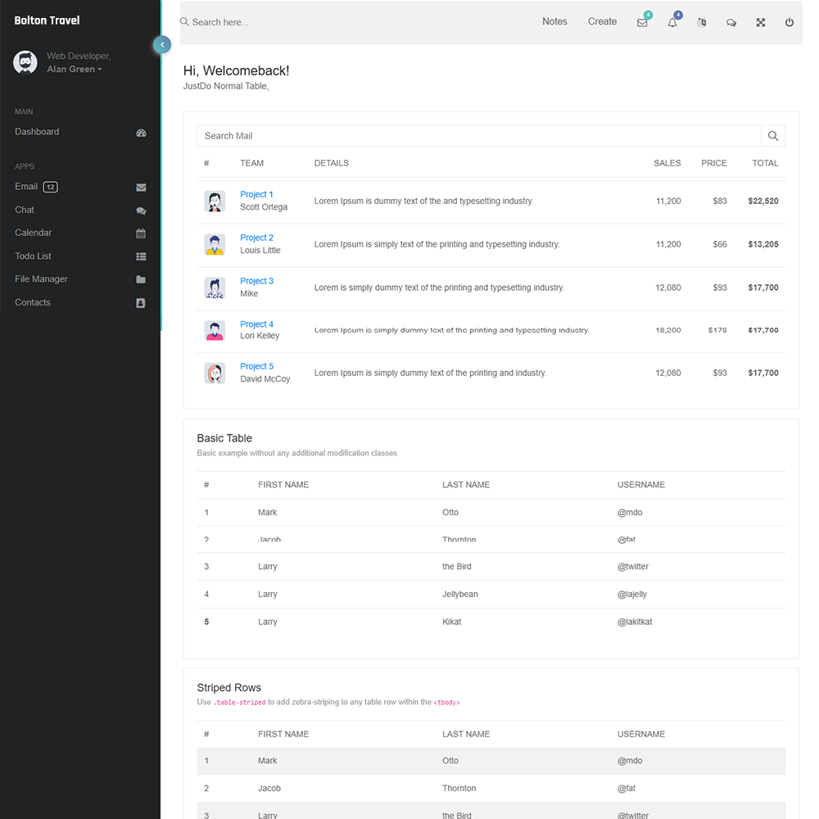Toggle fullscreen with the expand icon
The height and width of the screenshot is (819, 819).
pos(760,22)
